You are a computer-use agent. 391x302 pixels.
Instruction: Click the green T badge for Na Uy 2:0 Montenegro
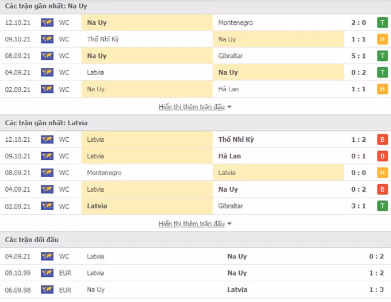pyautogui.click(x=382, y=22)
